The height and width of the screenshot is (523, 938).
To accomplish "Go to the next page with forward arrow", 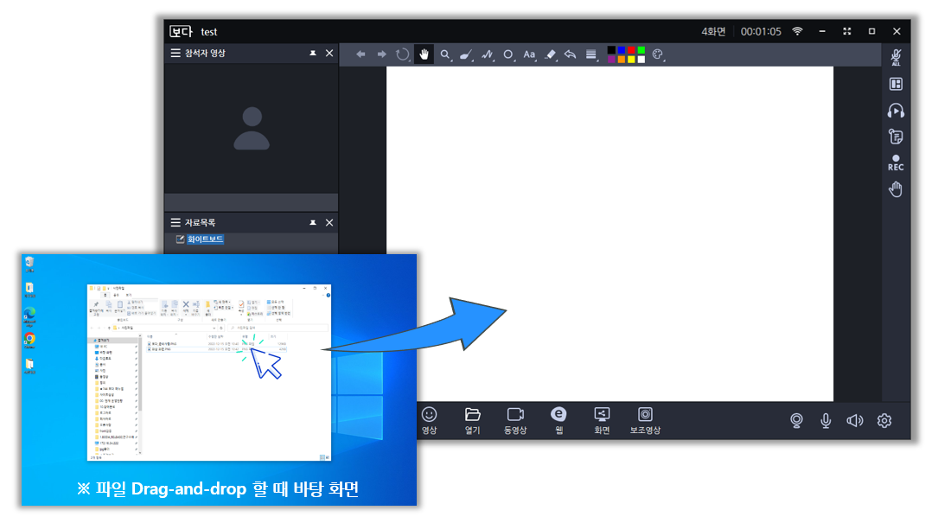I will [381, 54].
